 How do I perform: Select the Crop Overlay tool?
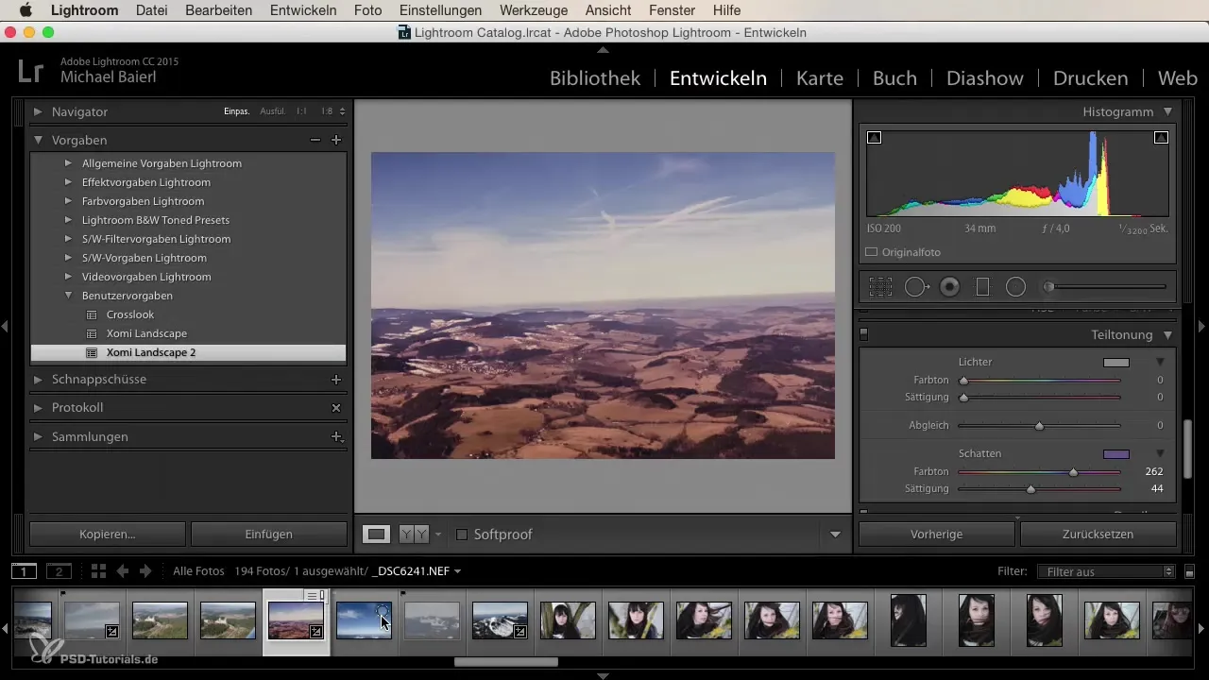(x=880, y=287)
